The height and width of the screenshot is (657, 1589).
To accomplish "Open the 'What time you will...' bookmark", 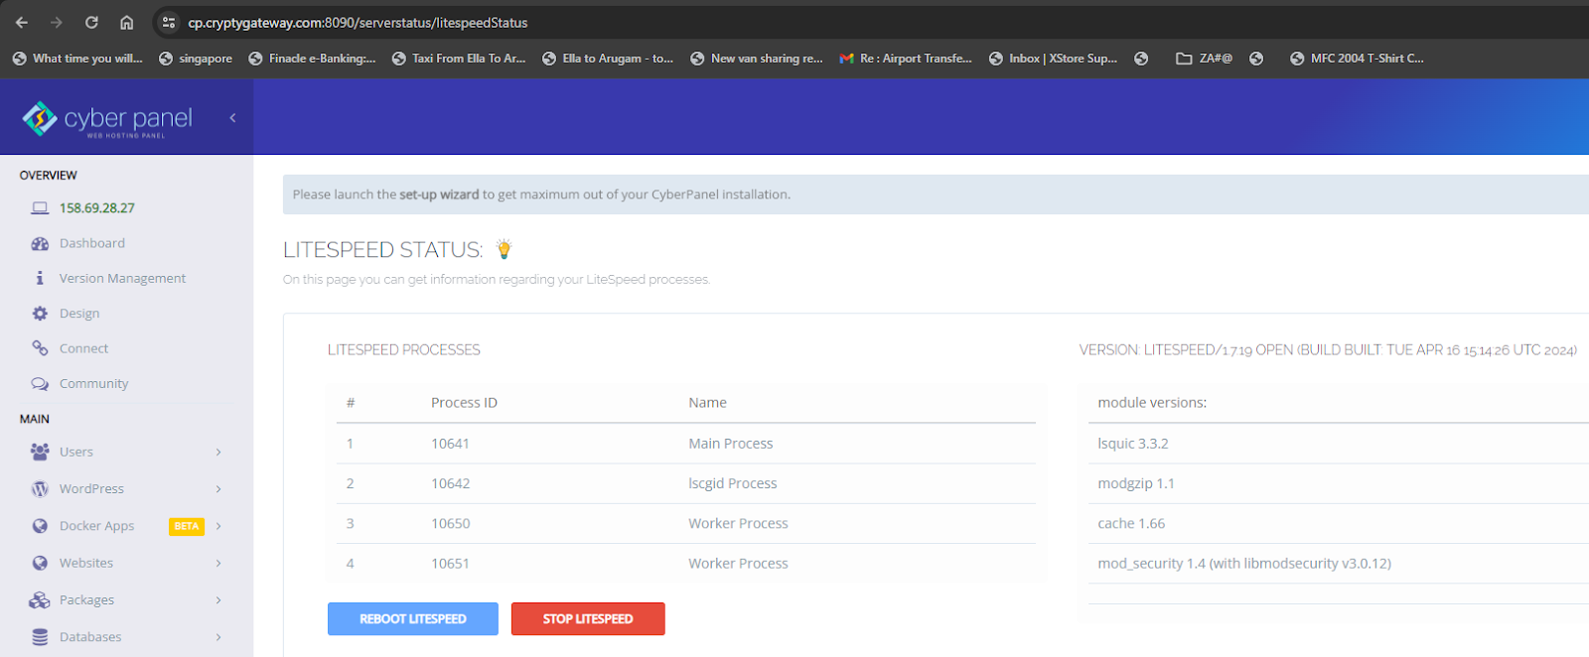I will point(77,59).
